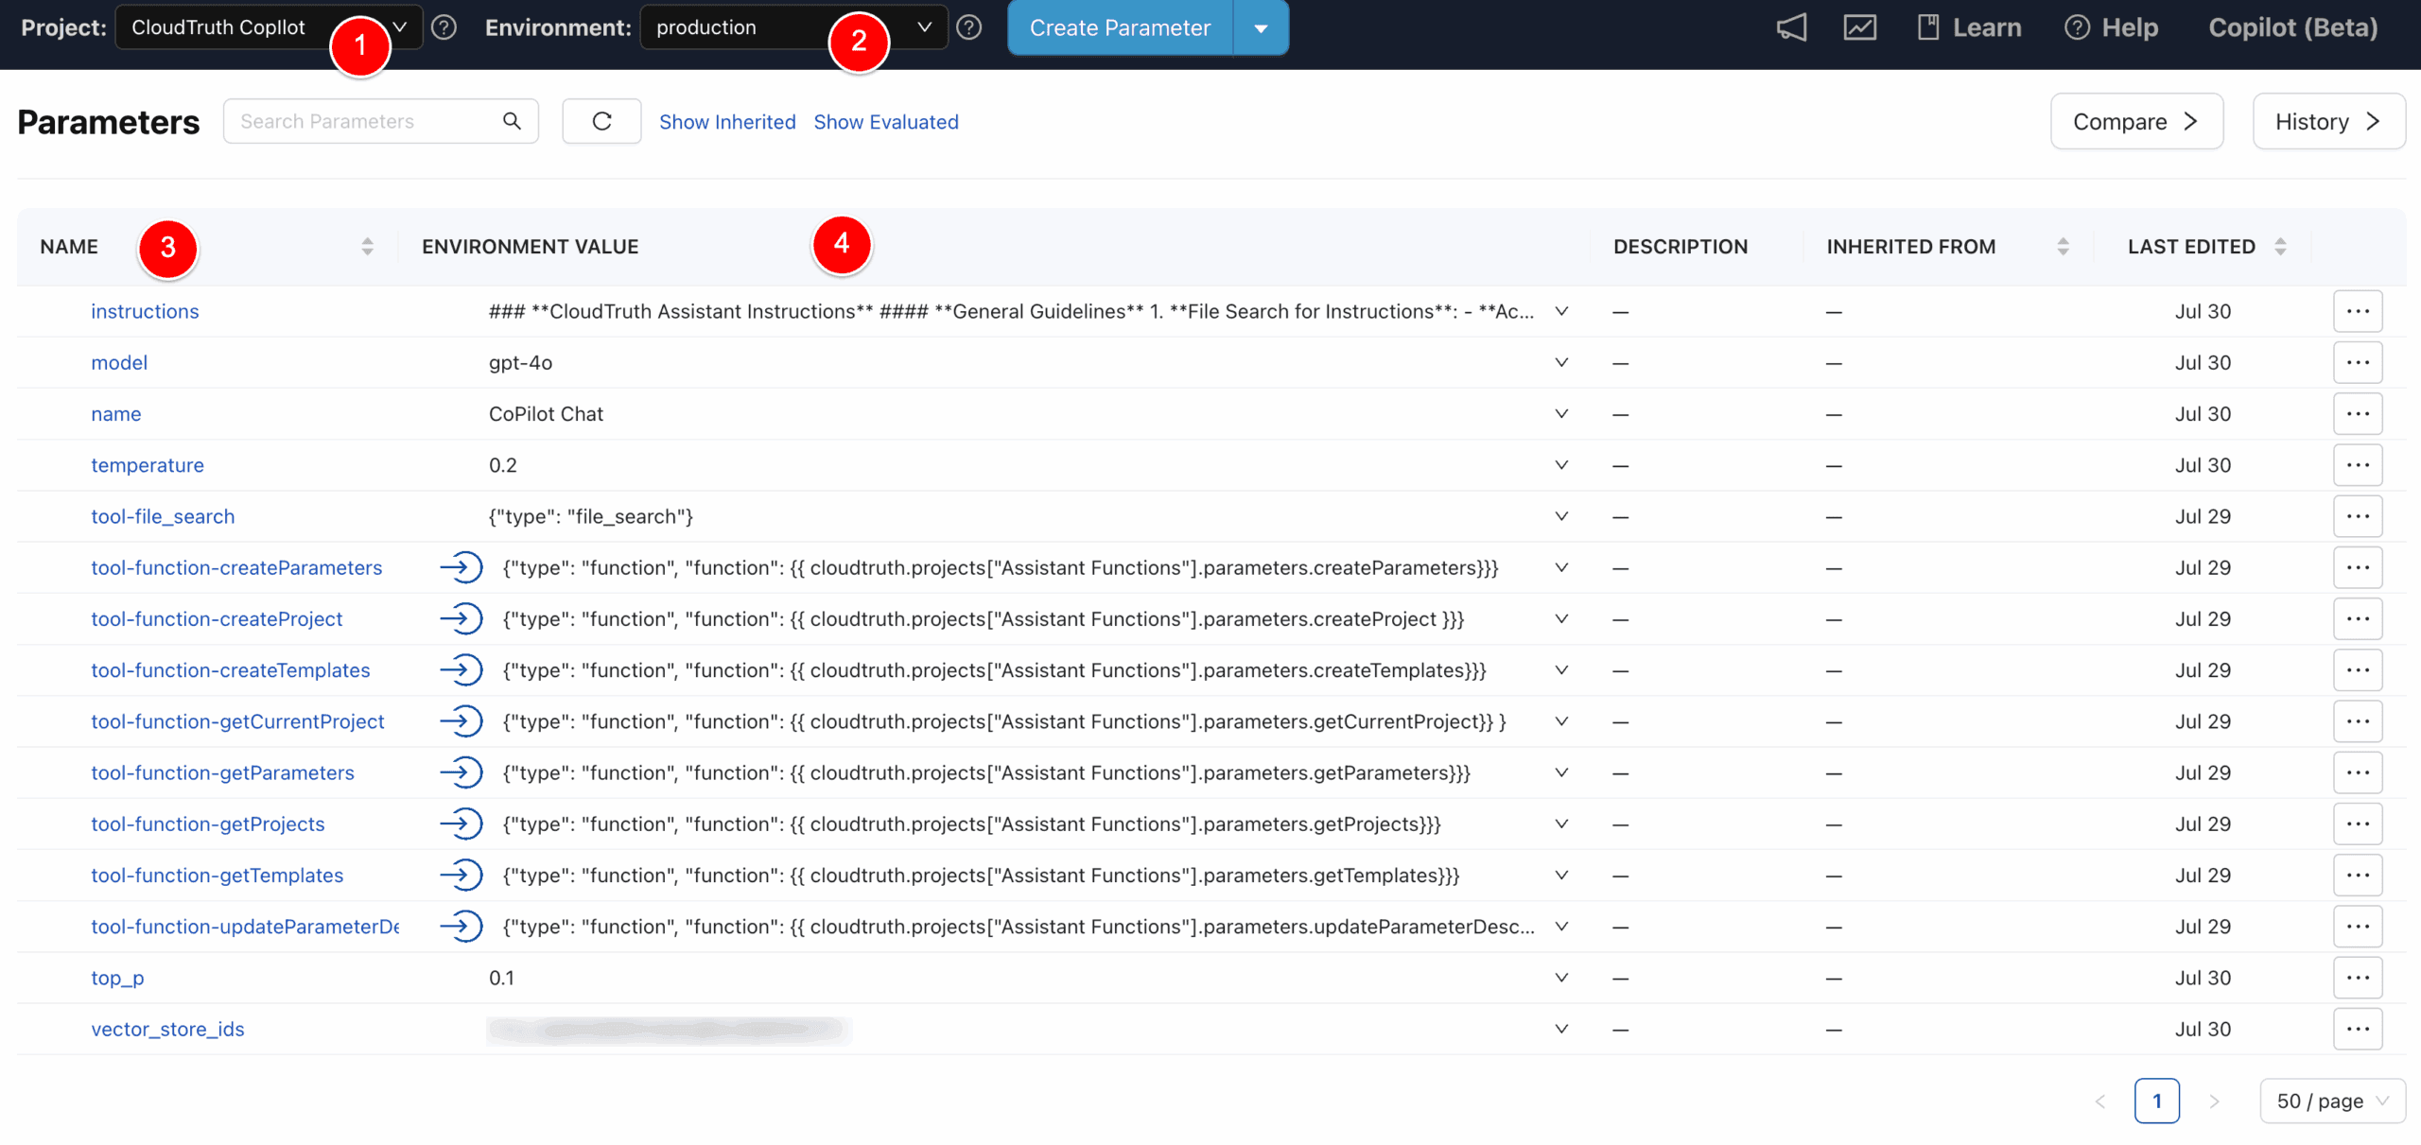Open the chart metrics icon
The width and height of the screenshot is (2421, 1145).
pyautogui.click(x=1859, y=27)
